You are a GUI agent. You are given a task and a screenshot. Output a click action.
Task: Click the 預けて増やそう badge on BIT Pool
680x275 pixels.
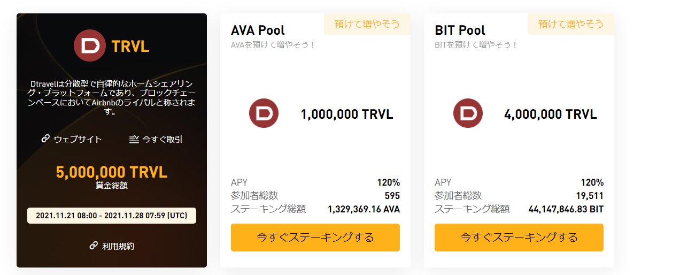(570, 24)
